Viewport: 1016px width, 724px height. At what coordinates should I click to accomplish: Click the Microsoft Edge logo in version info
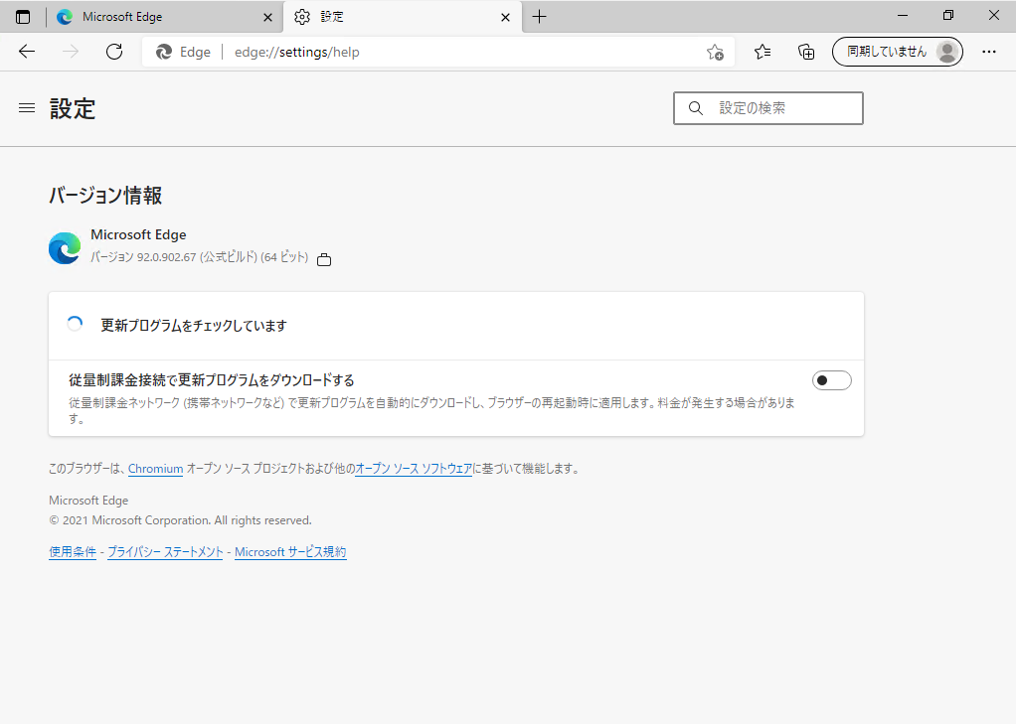(x=65, y=248)
